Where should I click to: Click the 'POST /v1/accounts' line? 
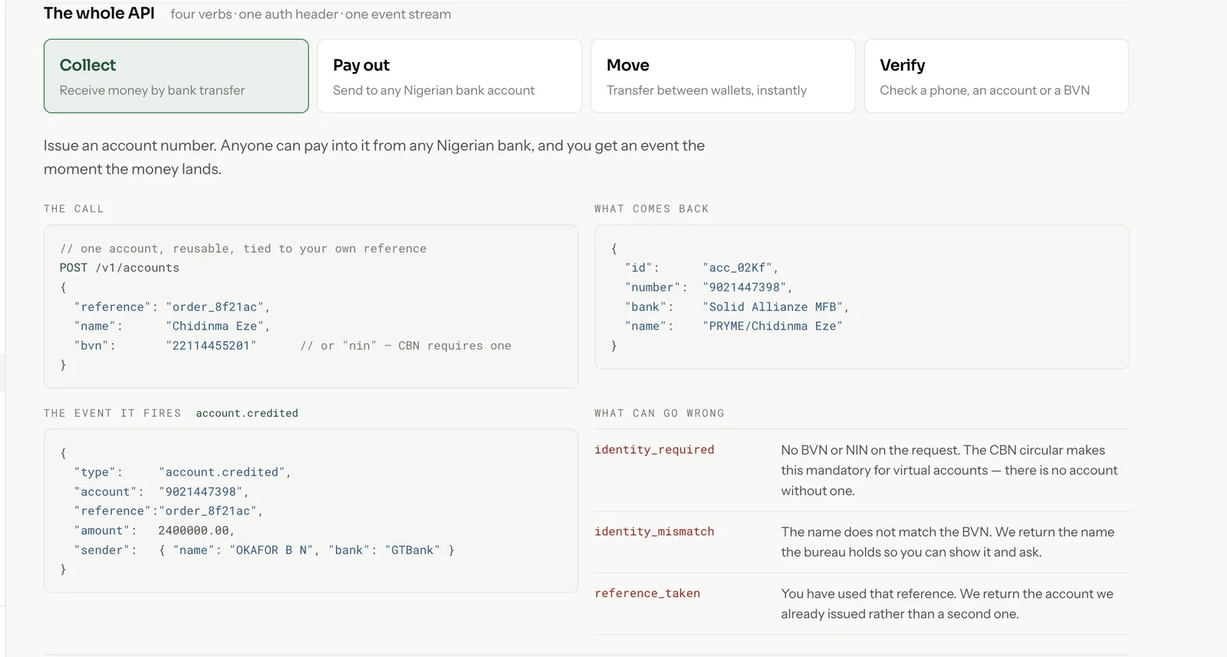pos(120,268)
